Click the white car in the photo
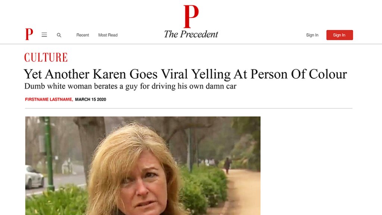 [x=34, y=177]
